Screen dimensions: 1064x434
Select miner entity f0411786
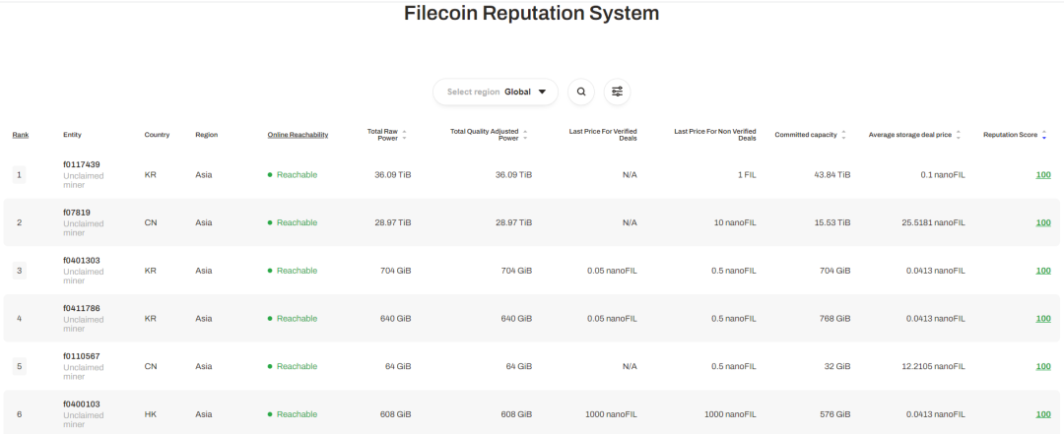click(x=81, y=308)
